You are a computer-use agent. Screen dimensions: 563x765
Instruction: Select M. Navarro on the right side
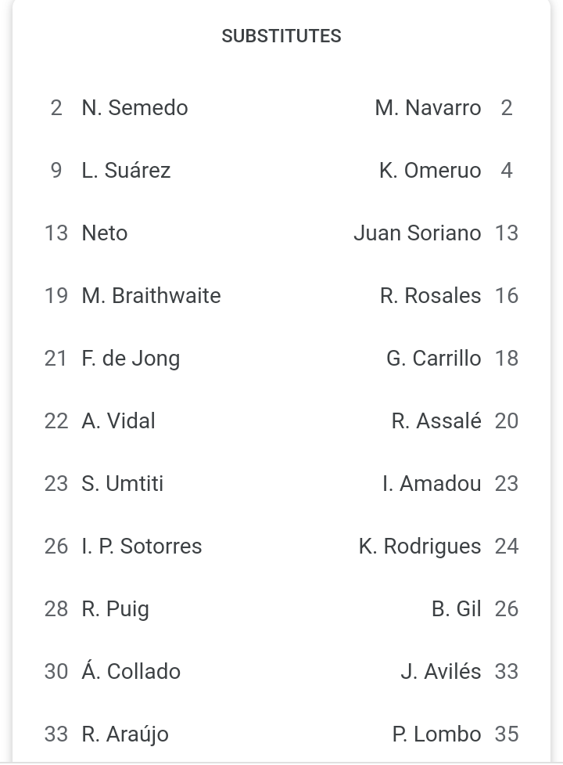click(428, 108)
